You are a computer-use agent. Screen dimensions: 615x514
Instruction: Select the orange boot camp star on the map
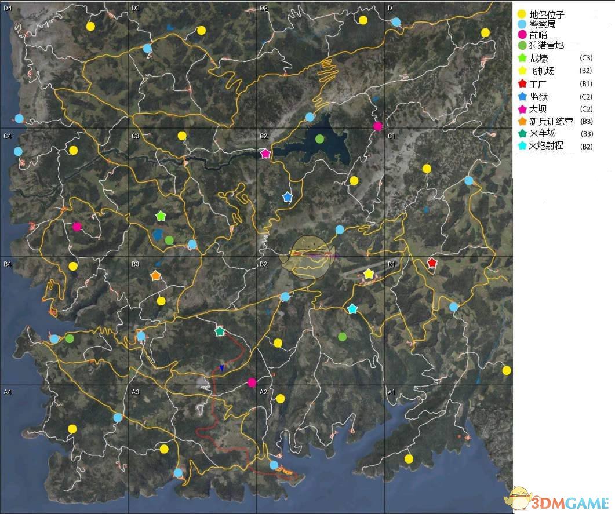click(156, 276)
